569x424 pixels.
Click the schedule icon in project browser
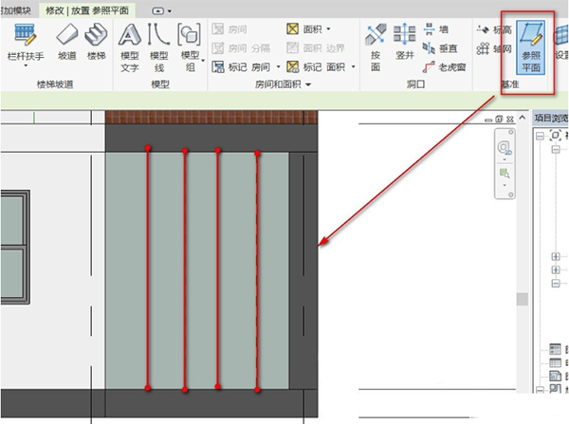[555, 349]
